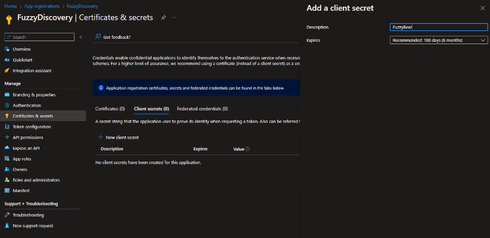Viewport: 490px width, 238px height.
Task: Open the Quickstart cloud icon
Action: 7,60
